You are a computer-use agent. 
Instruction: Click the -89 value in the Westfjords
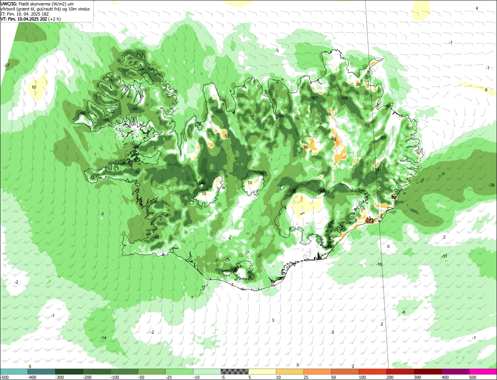(x=134, y=109)
